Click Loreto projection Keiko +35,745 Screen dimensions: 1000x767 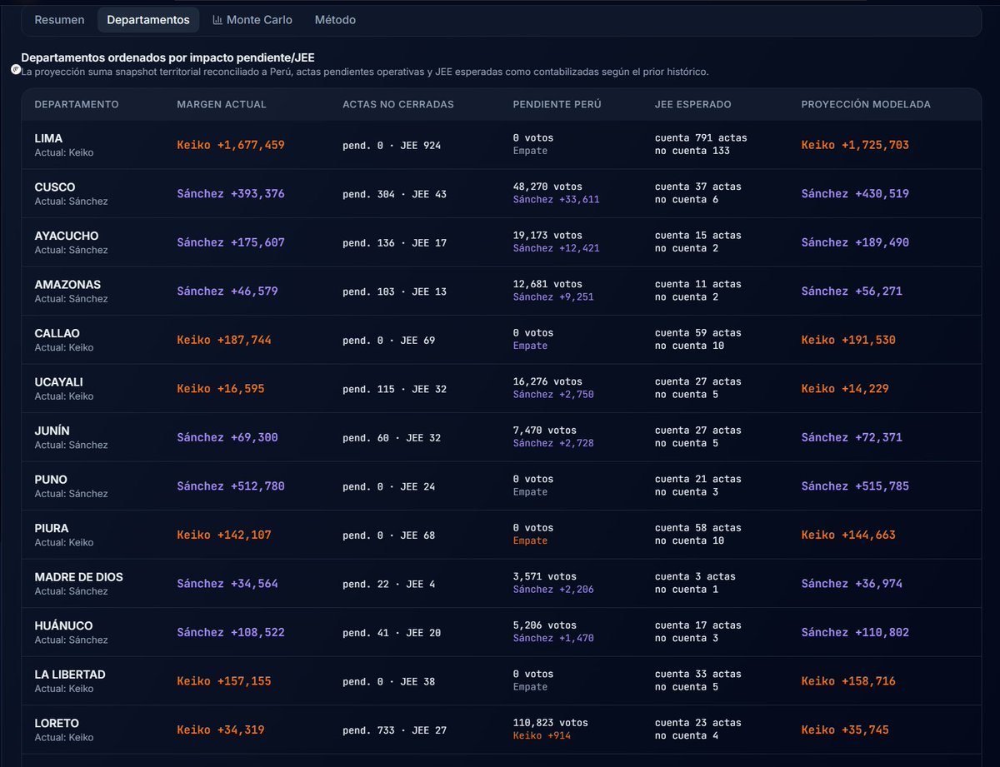[x=845, y=730]
